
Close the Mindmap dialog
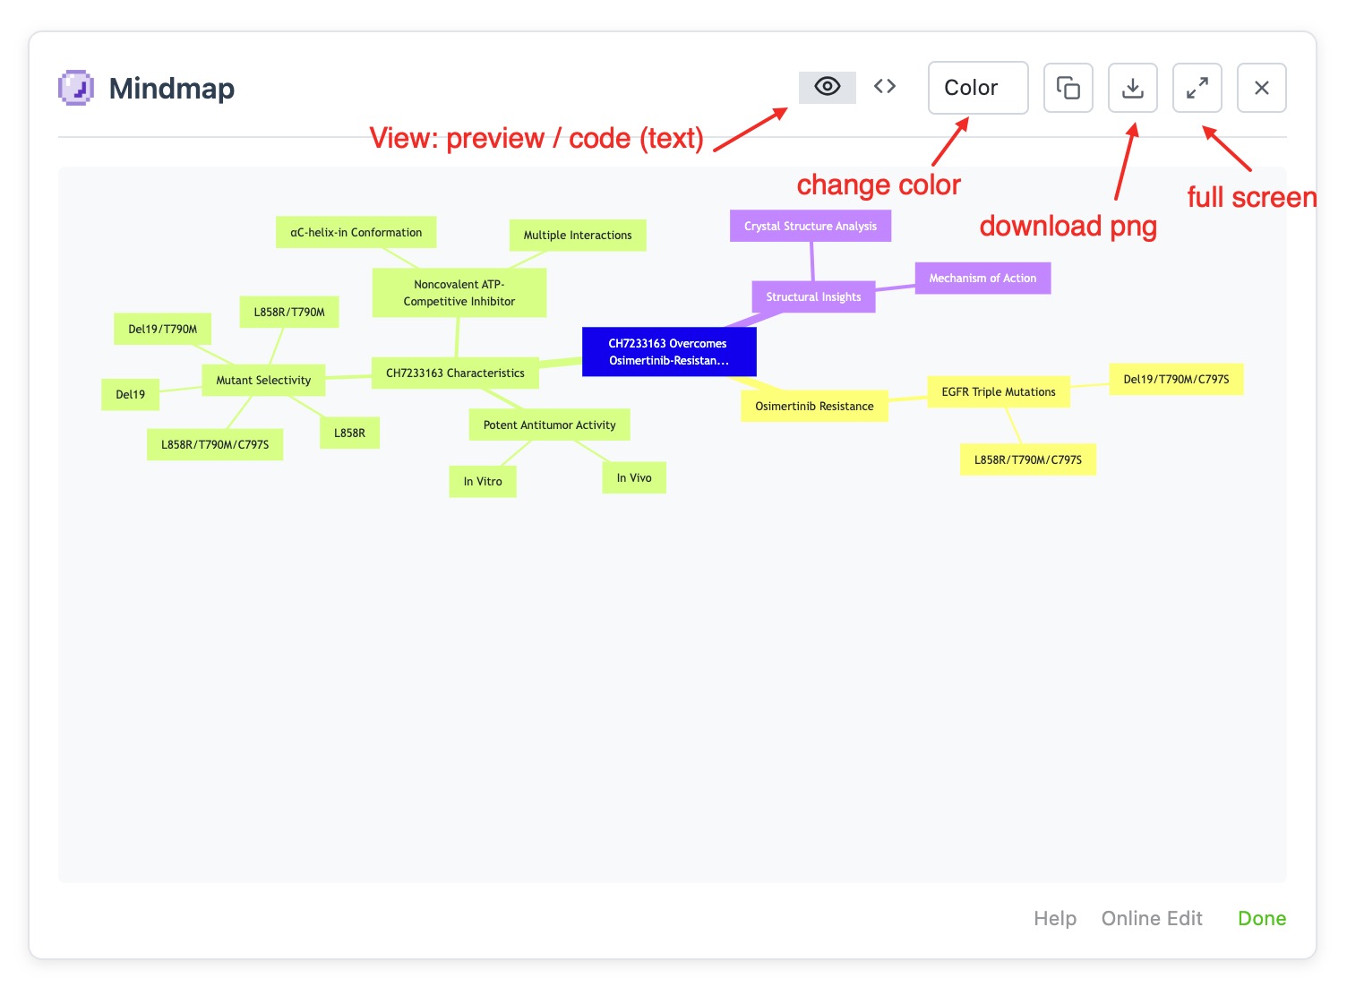click(x=1261, y=87)
